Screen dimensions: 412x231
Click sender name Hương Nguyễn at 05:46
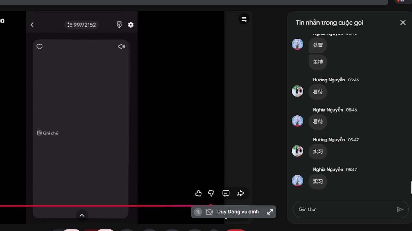(329, 80)
